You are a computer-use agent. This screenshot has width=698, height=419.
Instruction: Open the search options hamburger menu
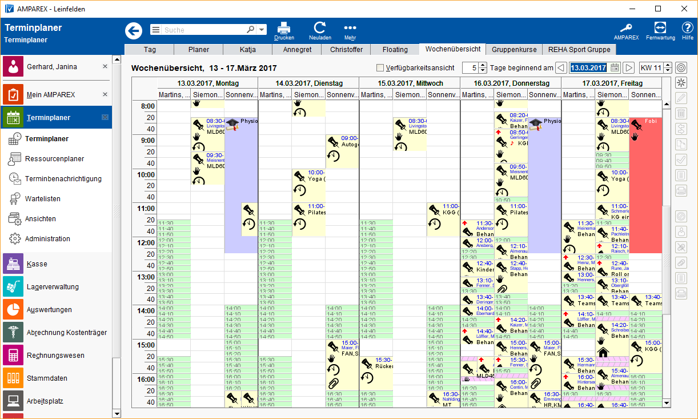155,30
